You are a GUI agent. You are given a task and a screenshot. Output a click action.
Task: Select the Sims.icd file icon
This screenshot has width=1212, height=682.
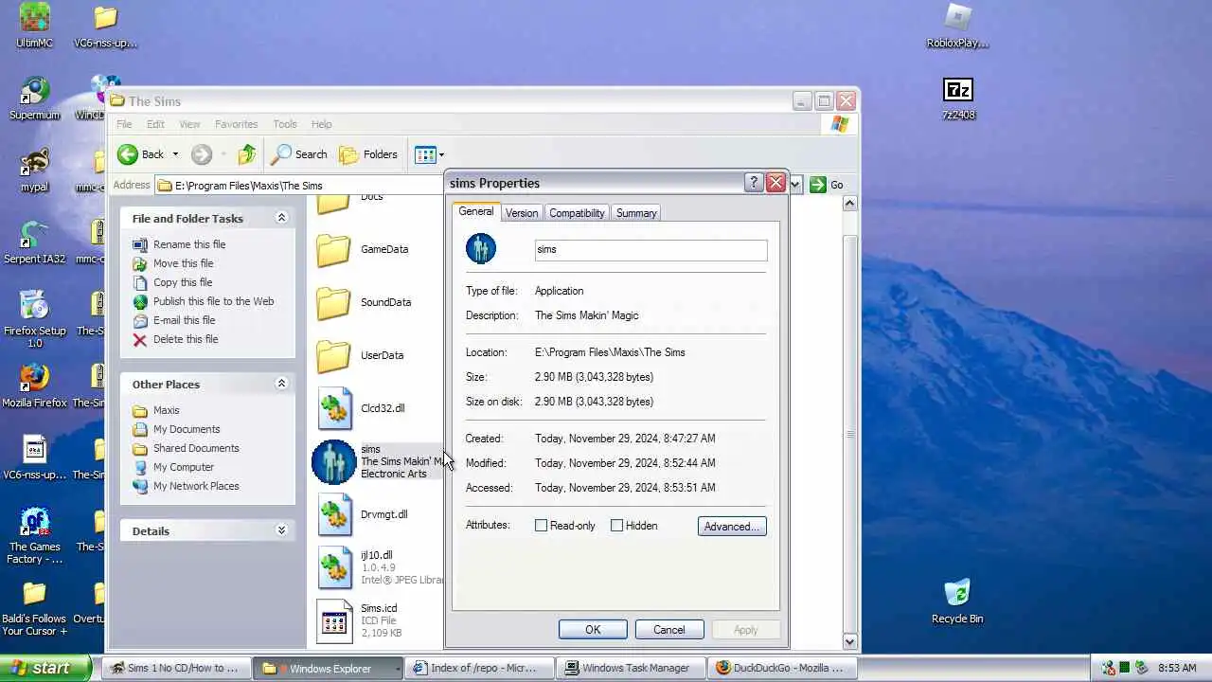click(x=334, y=620)
